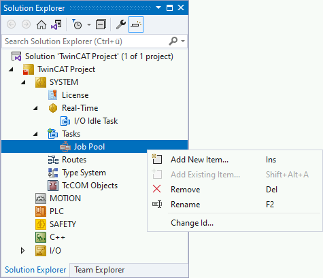
Task: Click the magnifier search icon
Action: [x=173, y=41]
